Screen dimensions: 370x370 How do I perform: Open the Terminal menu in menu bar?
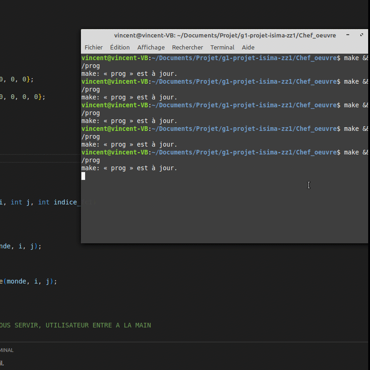[x=222, y=47]
